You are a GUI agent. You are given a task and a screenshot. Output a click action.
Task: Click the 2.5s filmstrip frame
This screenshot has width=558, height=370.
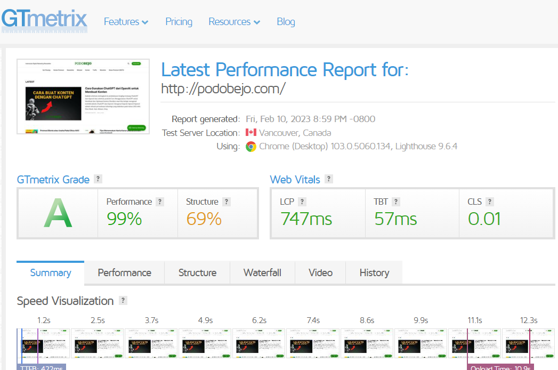[98, 343]
